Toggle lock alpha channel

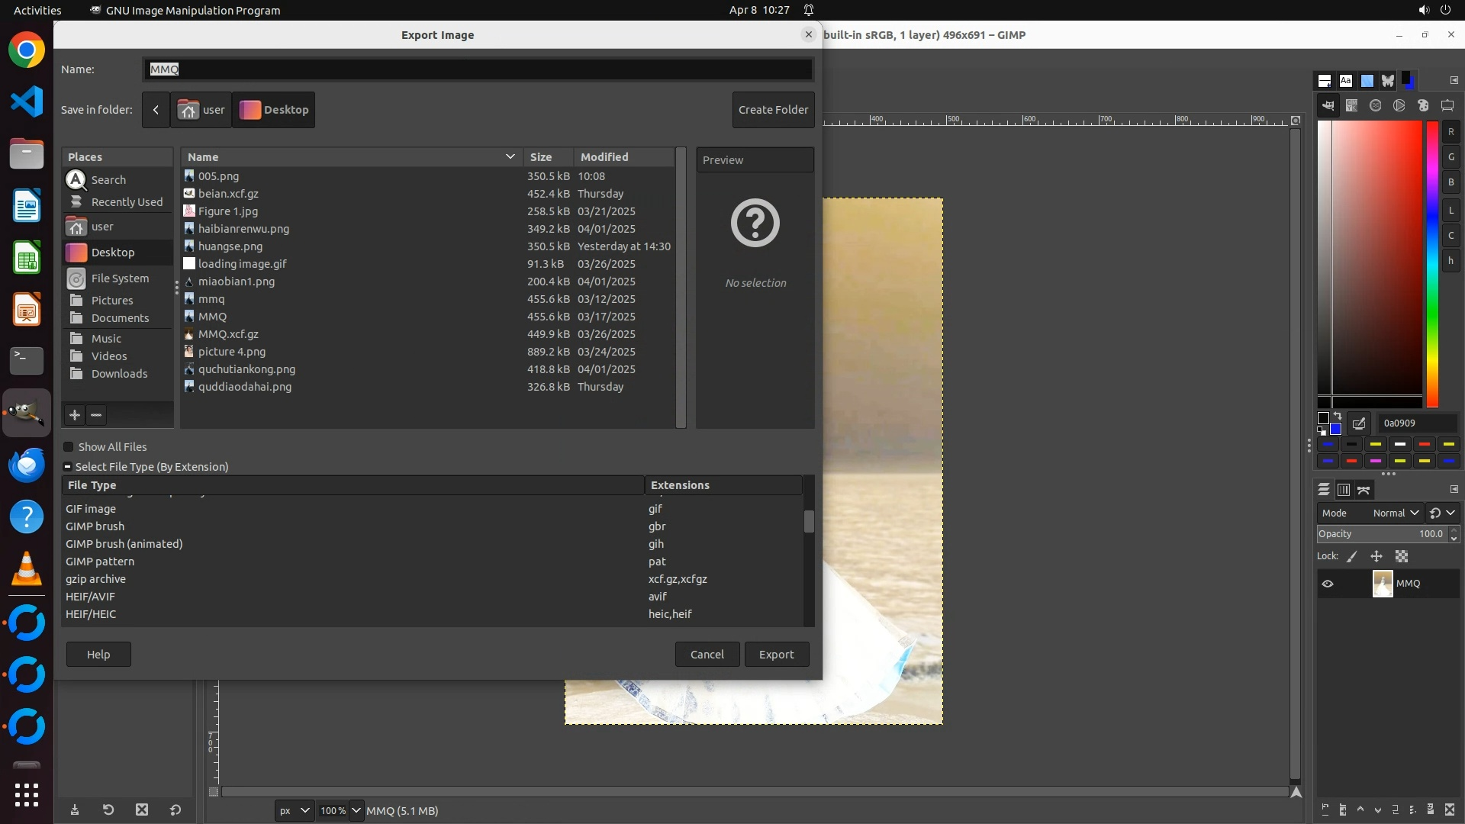pos(1402,556)
